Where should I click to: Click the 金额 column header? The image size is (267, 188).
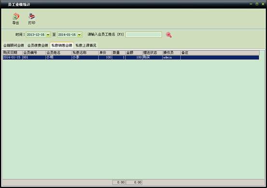click(134, 53)
